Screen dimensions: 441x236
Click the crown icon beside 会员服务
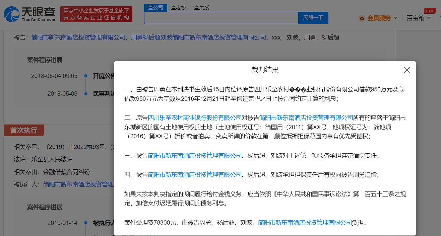[362, 18]
